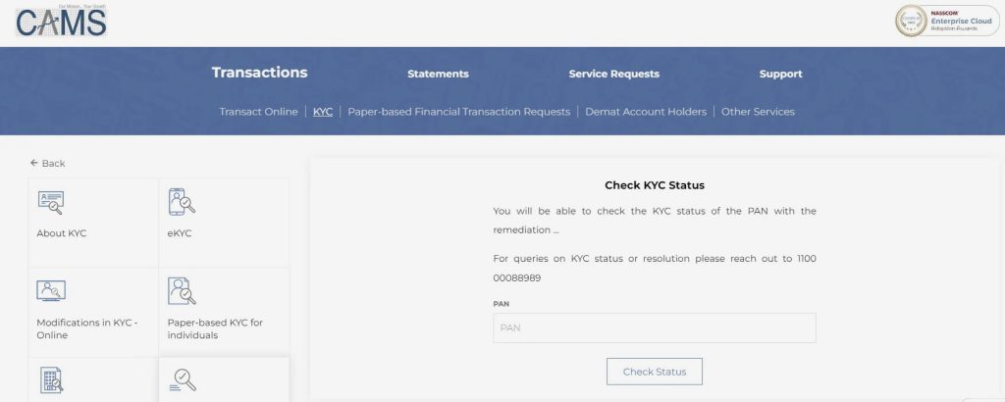The width and height of the screenshot is (1005, 402).
Task: Select the KYC submenu link
Action: [x=322, y=112]
